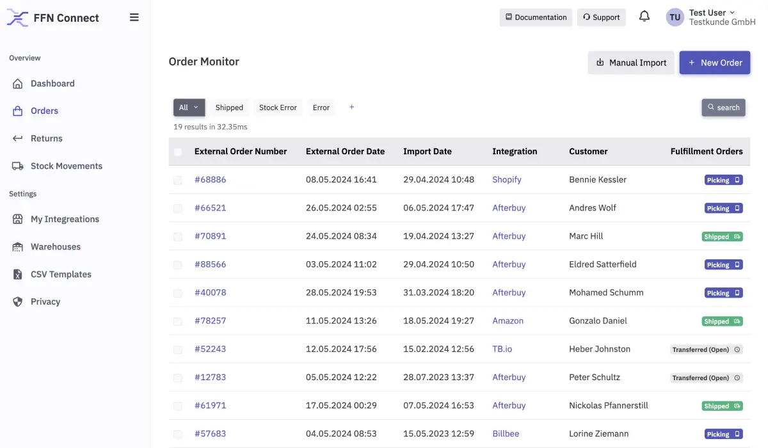Check the box for order #68886
This screenshot has width=768, height=448.
[x=178, y=180]
